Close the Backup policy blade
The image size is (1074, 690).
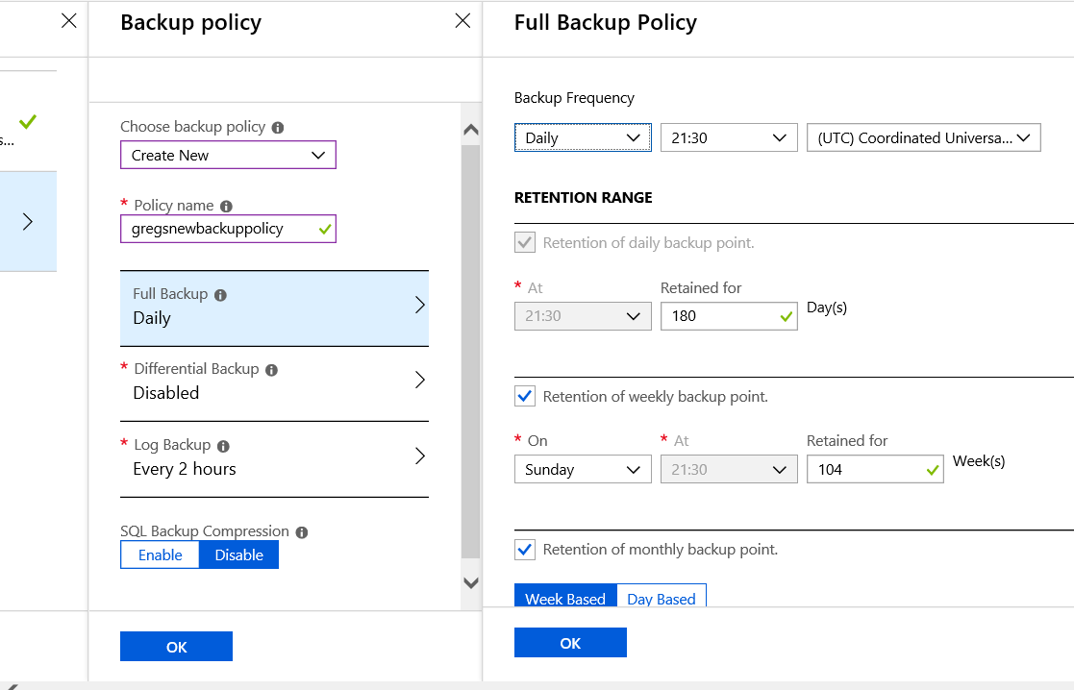pos(463,20)
